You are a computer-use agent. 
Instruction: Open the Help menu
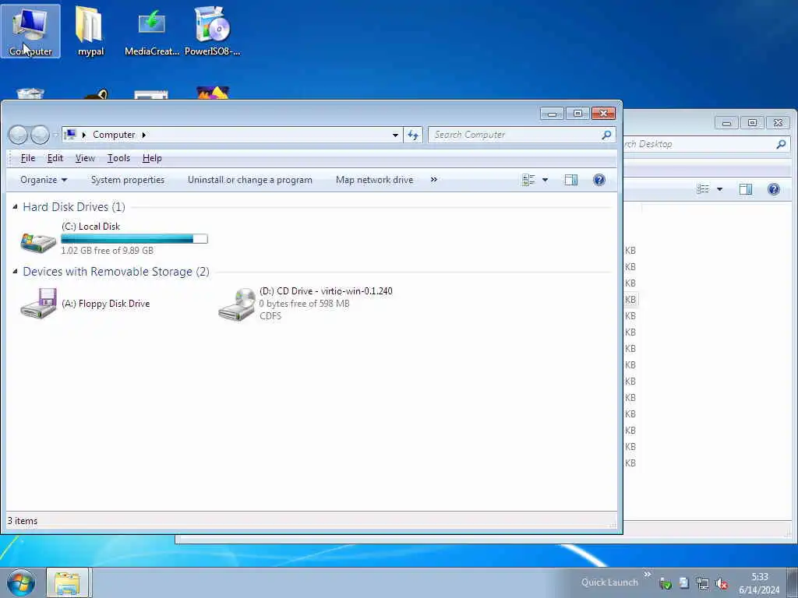coord(152,158)
